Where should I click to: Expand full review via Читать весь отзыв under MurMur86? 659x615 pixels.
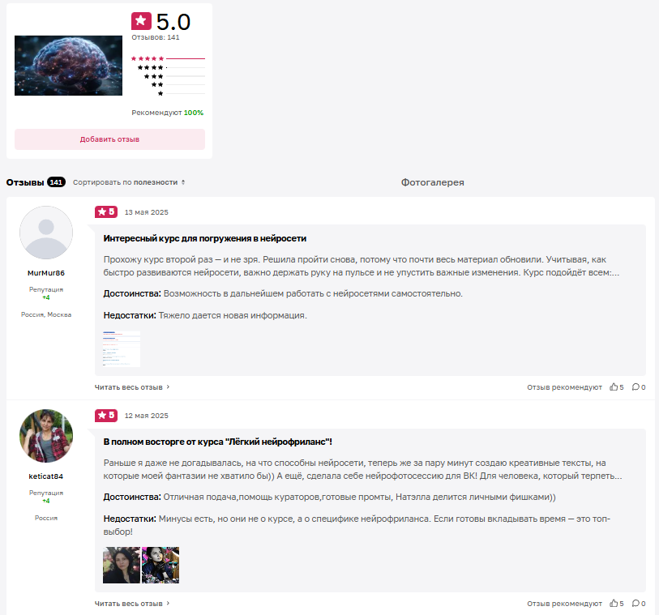[132, 387]
